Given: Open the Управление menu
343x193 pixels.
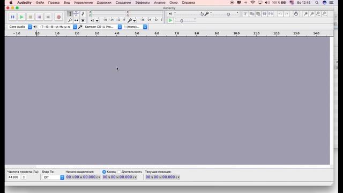Looking at the screenshot, I should point(83,3).
